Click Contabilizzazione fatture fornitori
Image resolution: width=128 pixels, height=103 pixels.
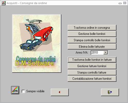(x=92, y=79)
